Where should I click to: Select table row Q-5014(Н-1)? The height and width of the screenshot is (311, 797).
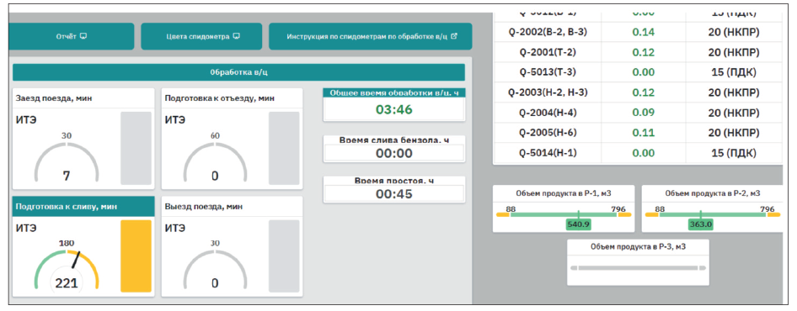click(x=638, y=153)
